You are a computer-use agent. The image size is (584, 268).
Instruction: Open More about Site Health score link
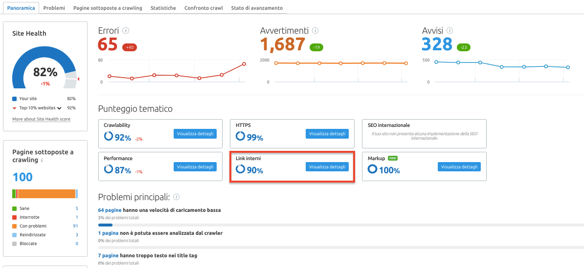[x=41, y=119]
